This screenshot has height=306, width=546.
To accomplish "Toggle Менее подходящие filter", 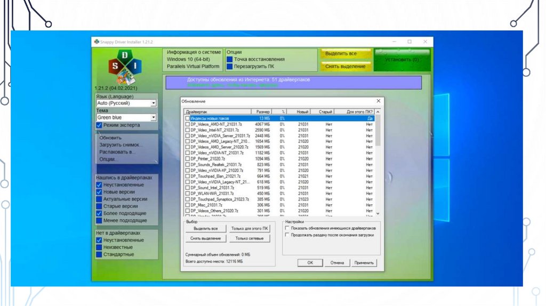I will [99, 220].
